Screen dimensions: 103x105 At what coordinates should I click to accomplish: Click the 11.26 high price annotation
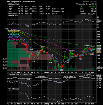tap(87, 45)
